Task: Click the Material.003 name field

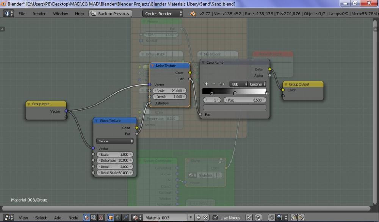Action: (x=165, y=218)
